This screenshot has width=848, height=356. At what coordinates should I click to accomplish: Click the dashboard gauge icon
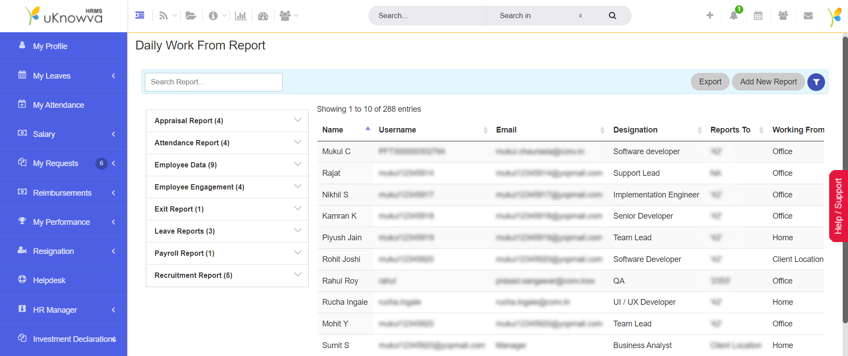point(263,16)
